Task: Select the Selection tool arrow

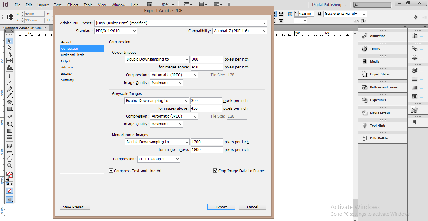Action: click(x=9, y=41)
